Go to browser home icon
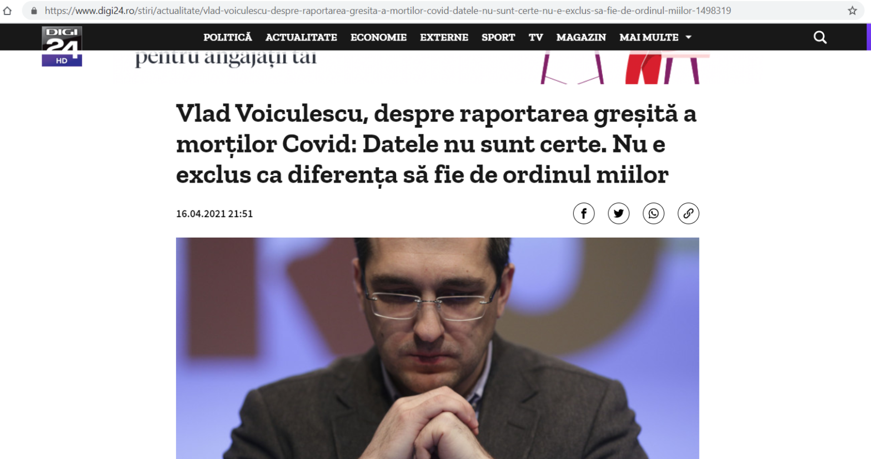This screenshot has width=871, height=459. pos(7,11)
